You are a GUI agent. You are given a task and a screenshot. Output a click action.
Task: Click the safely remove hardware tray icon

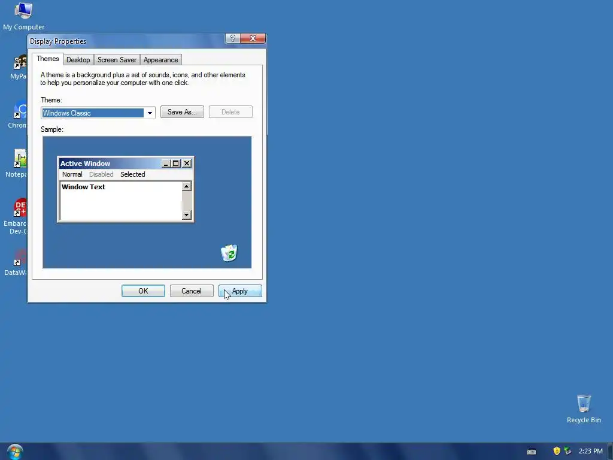click(568, 451)
